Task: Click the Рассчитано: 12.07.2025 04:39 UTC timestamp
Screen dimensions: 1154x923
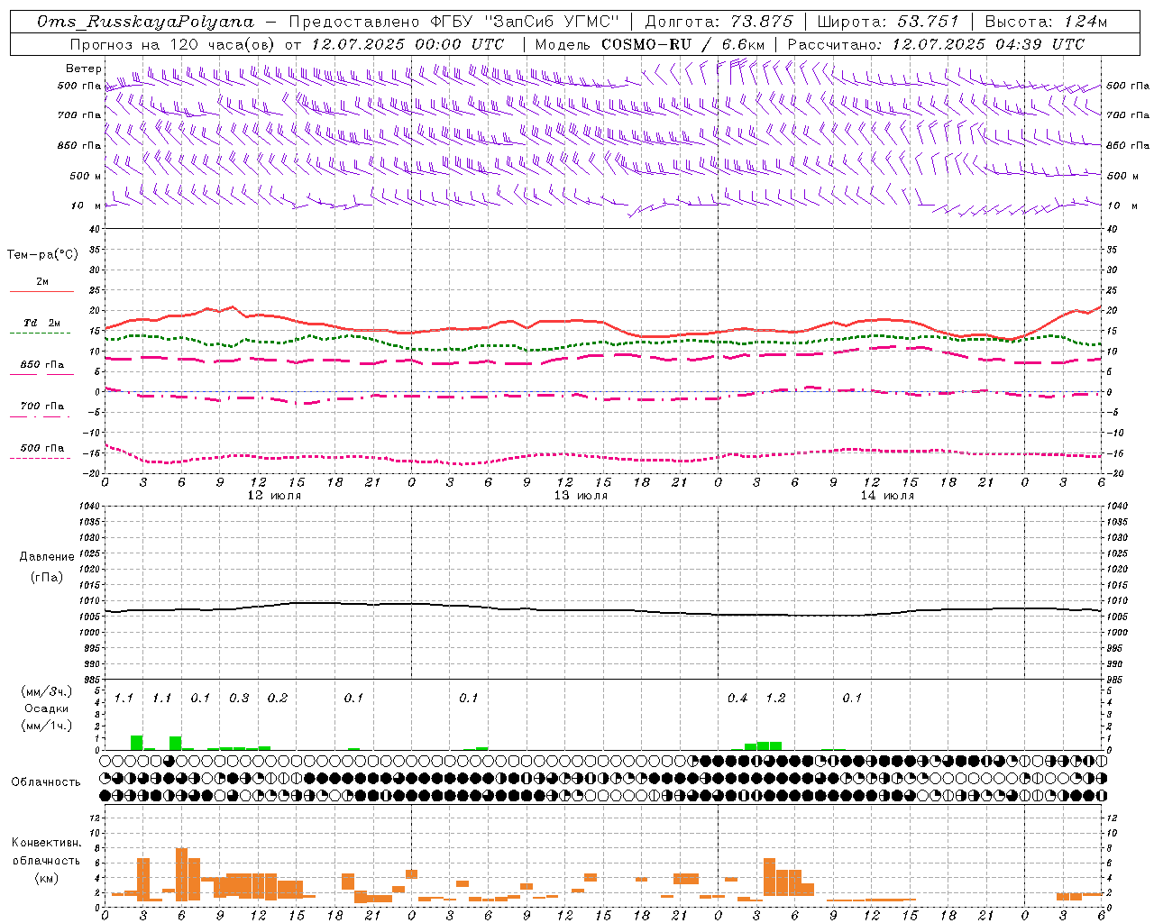Action: click(936, 44)
